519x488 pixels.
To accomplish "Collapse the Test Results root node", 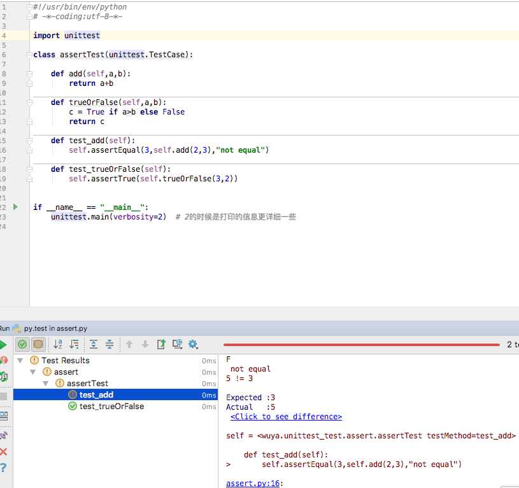I will pyautogui.click(x=20, y=360).
